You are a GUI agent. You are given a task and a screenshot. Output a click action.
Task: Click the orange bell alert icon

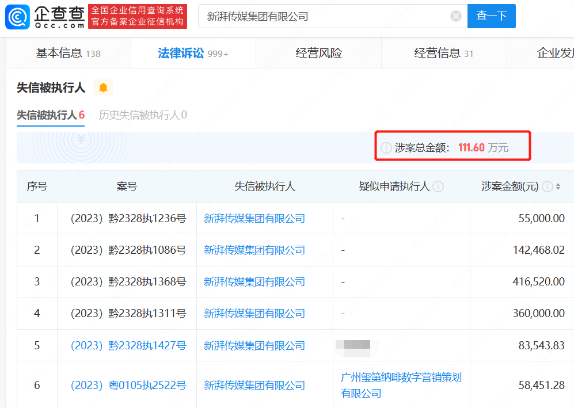[103, 87]
